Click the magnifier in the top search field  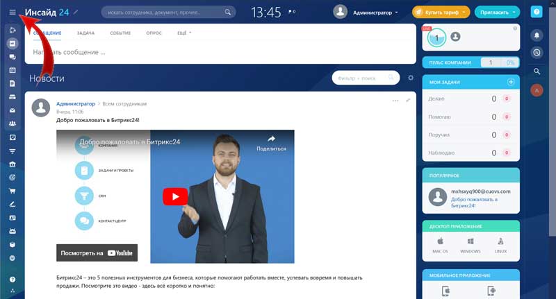tap(228, 12)
